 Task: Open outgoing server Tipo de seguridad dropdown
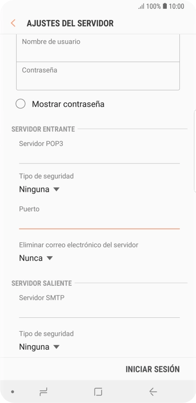[39, 347]
